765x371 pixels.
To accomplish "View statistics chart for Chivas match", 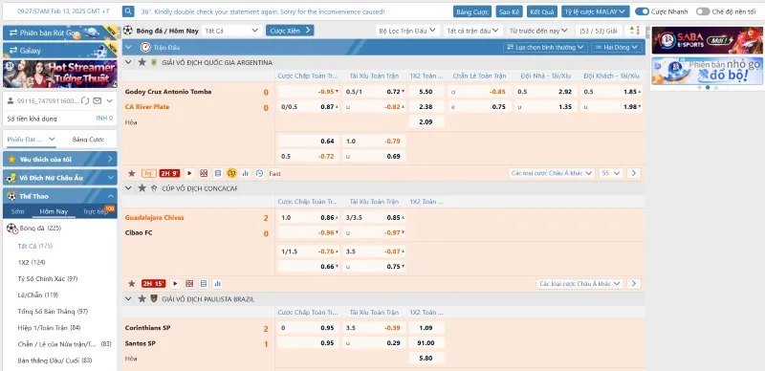I will pyautogui.click(x=218, y=284).
